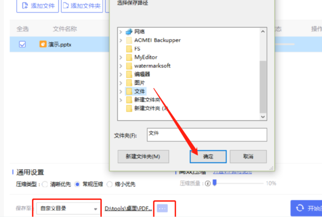Open the browse folder ellipsis button
322x217 pixels.
162,208
